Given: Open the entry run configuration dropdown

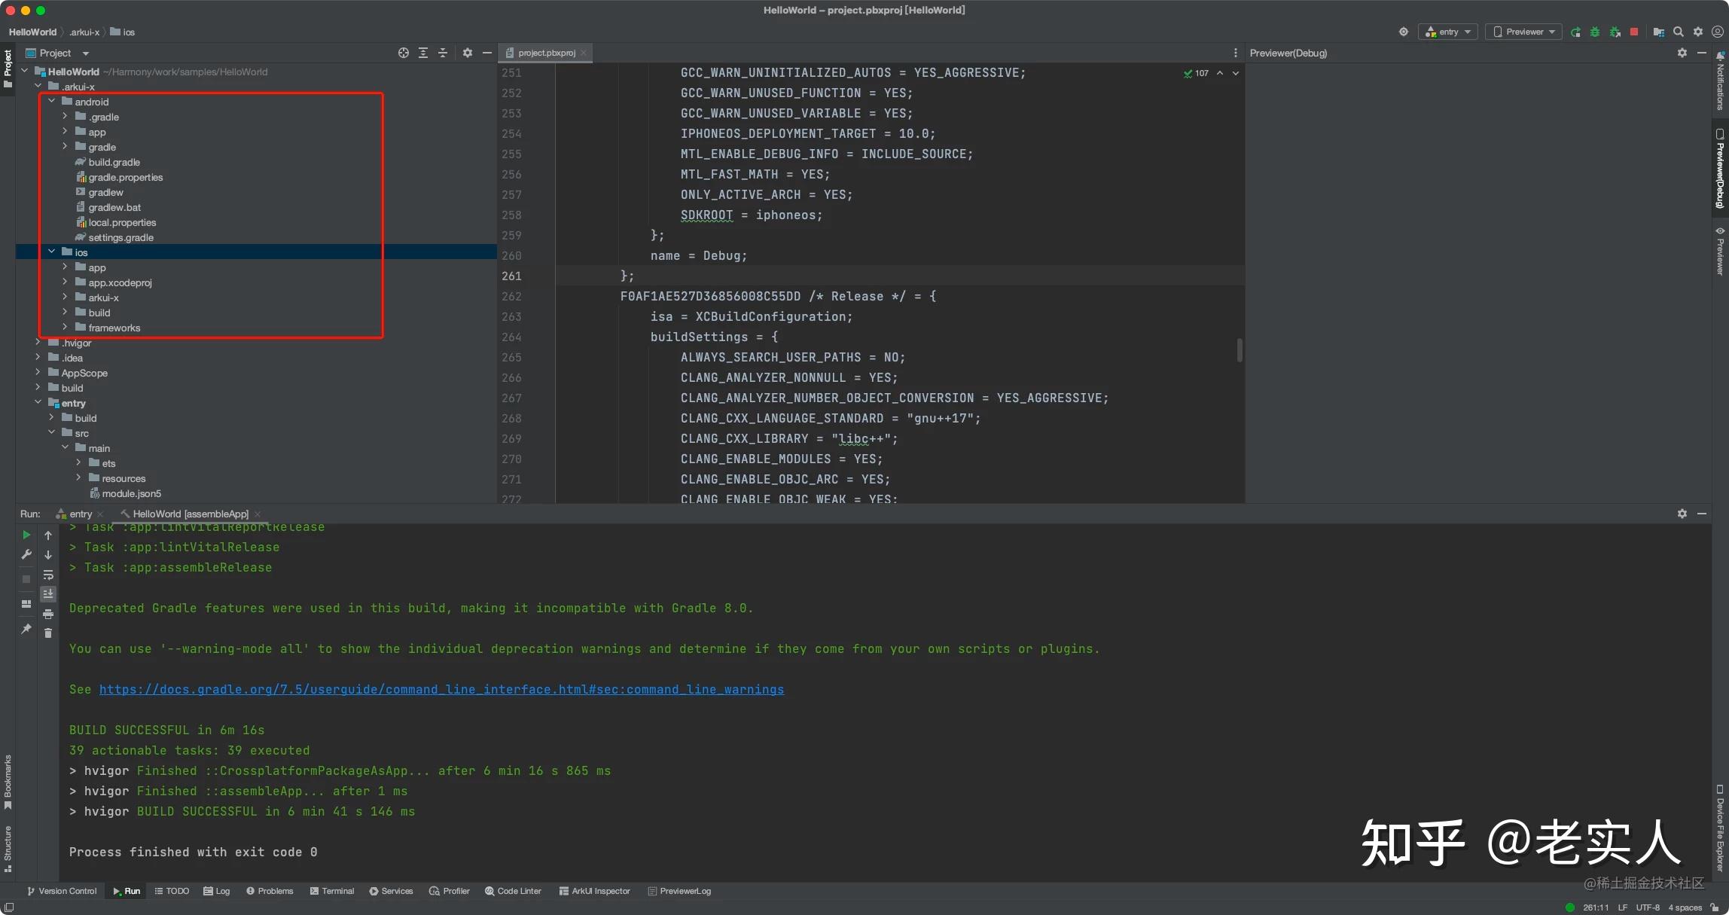Looking at the screenshot, I should click(x=1447, y=32).
